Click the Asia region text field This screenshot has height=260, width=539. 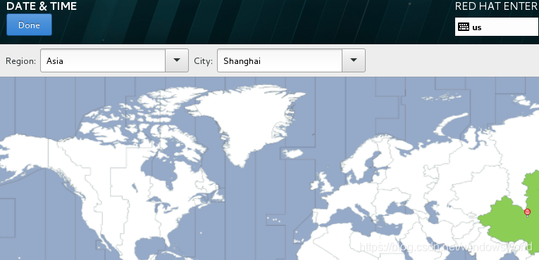(103, 60)
